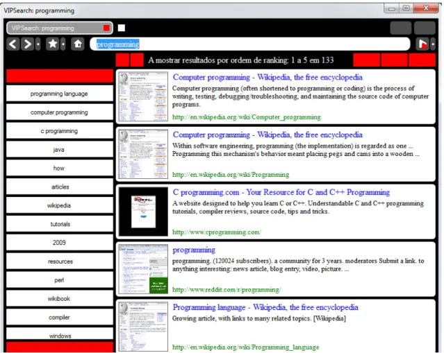444x353 pixels.
Task: Click the red scroll bar above programming language
Action: coord(60,76)
